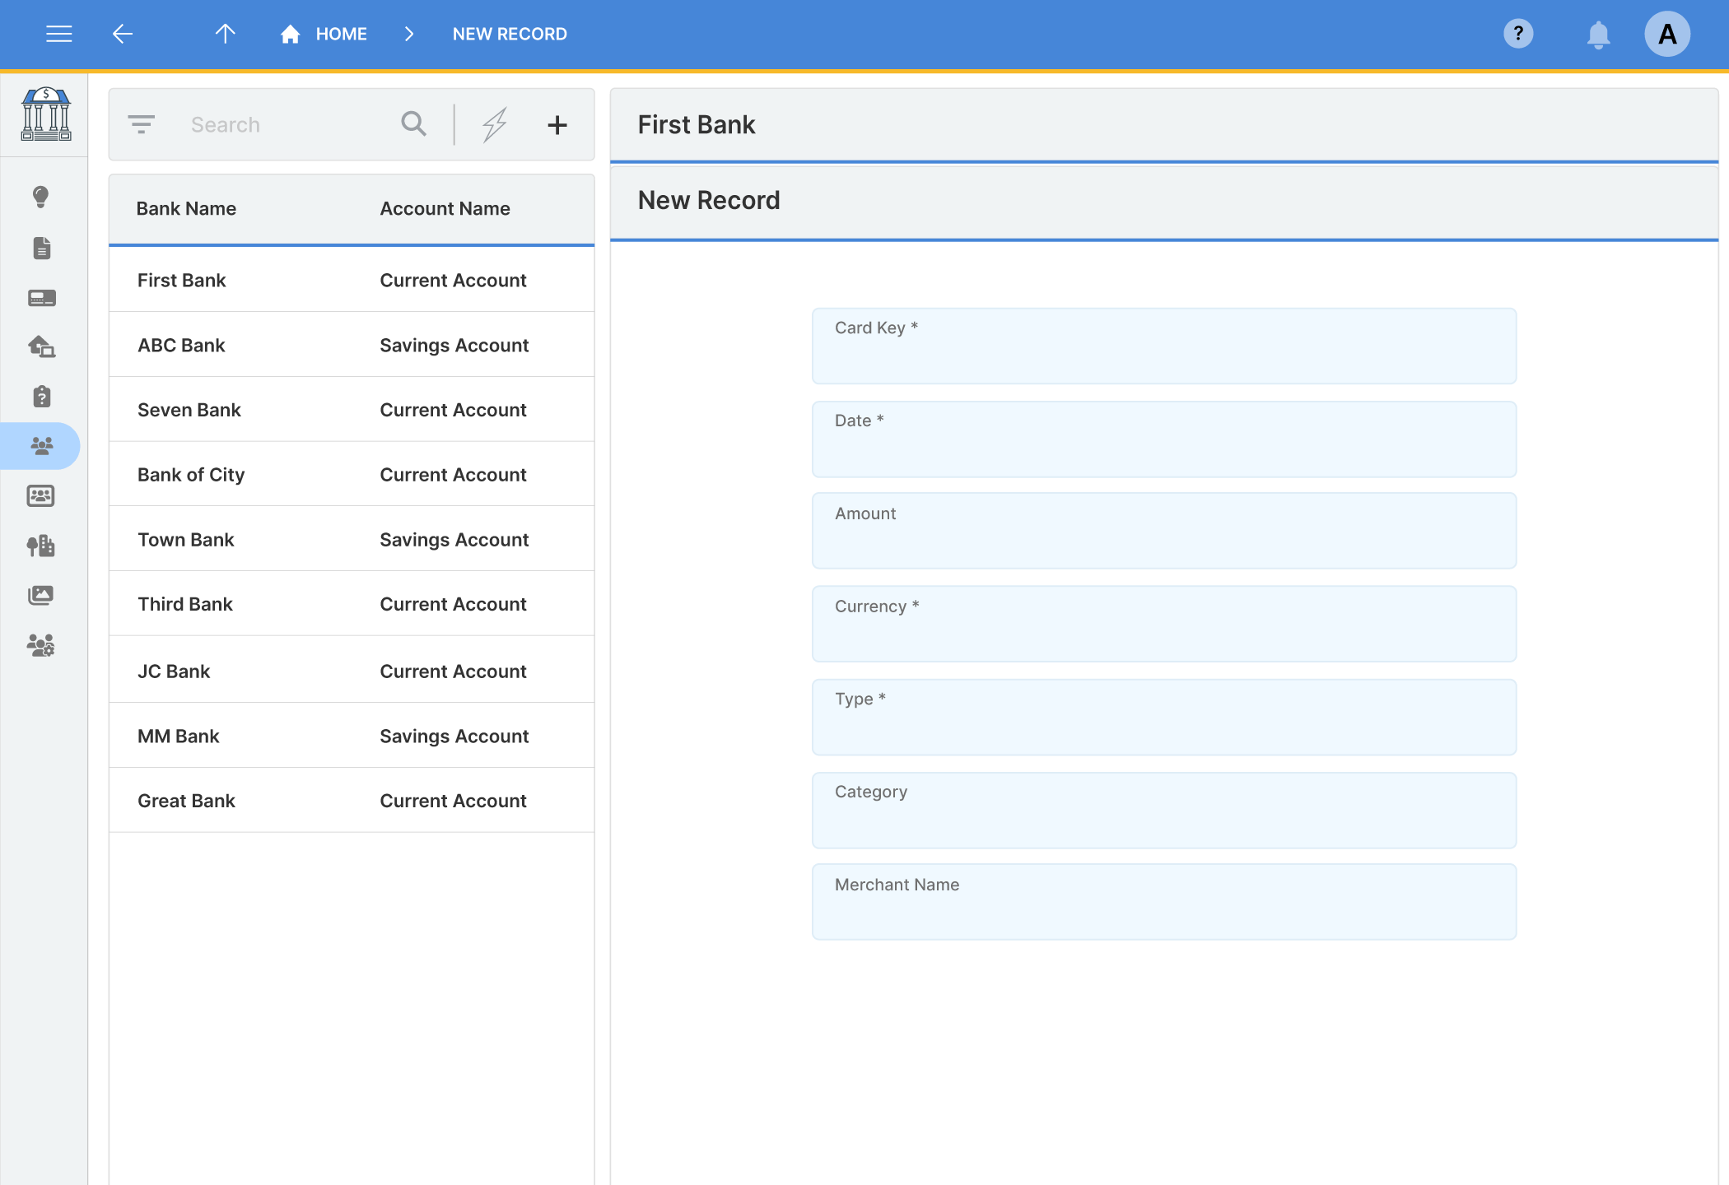Click the lightning quick action icon
Screen dimensions: 1729x1185
[x=495, y=124]
